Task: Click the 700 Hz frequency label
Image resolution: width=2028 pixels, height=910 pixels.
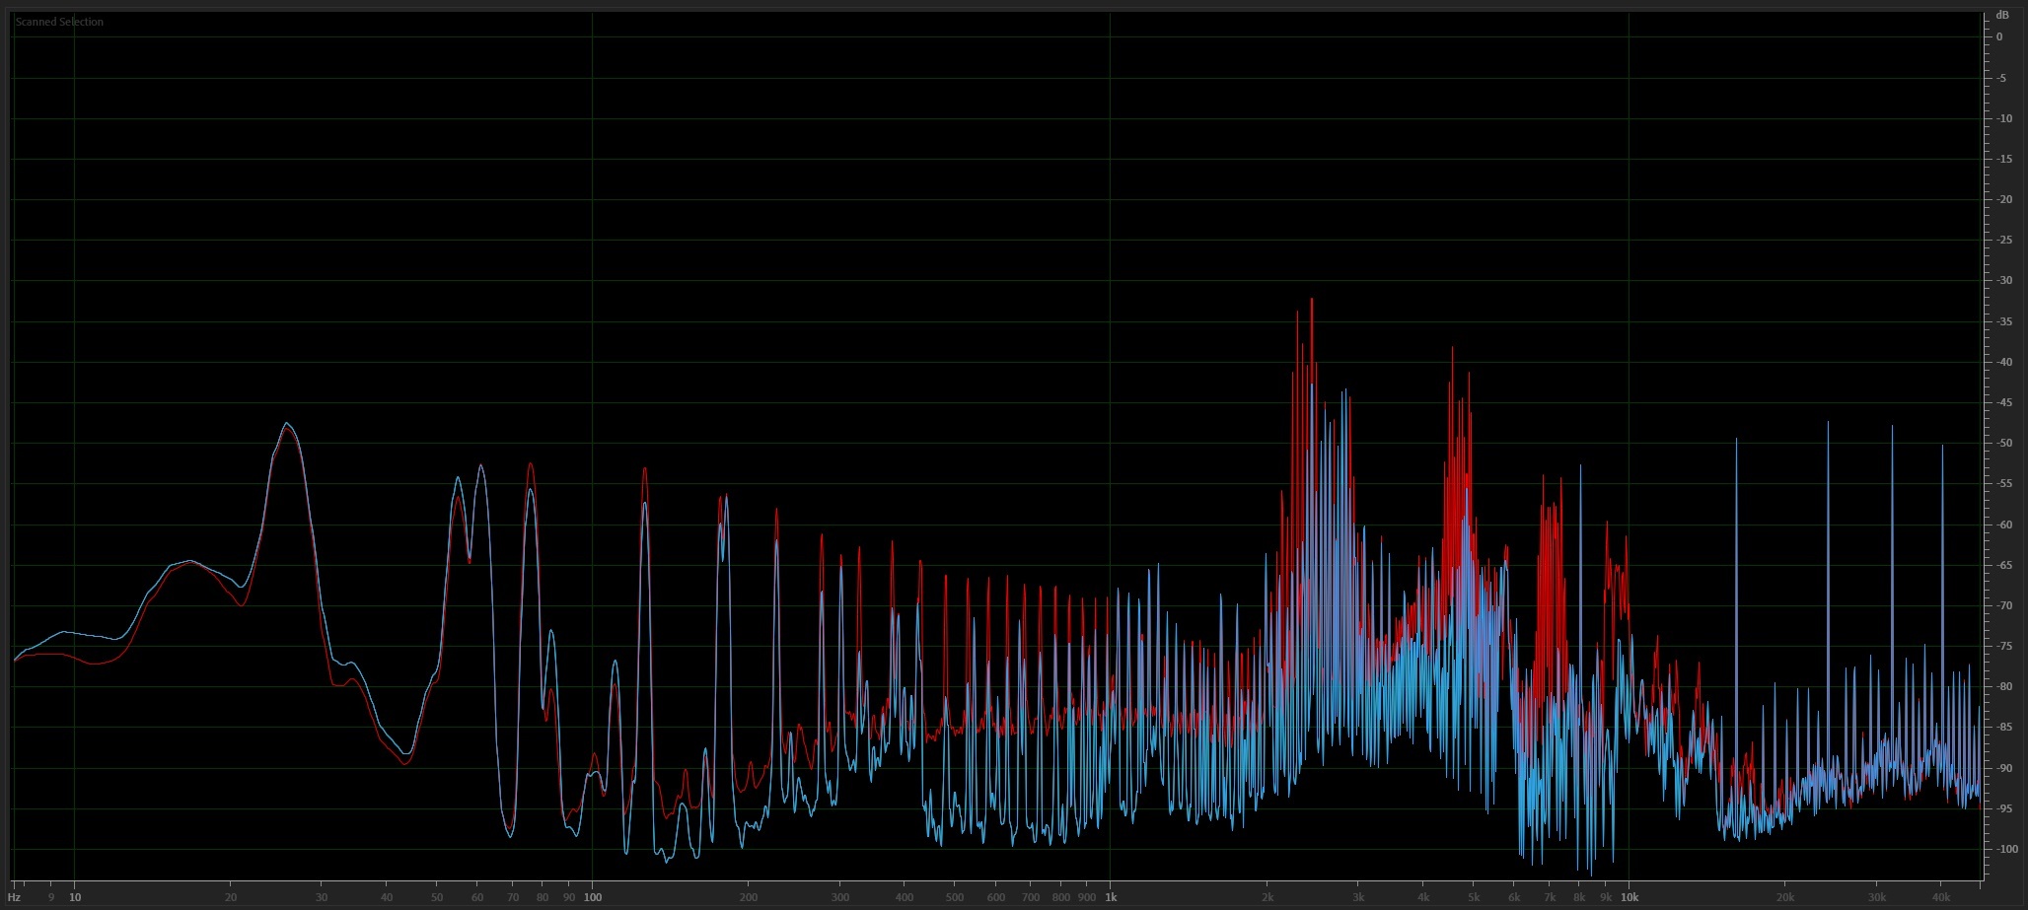Action: click(x=1031, y=897)
